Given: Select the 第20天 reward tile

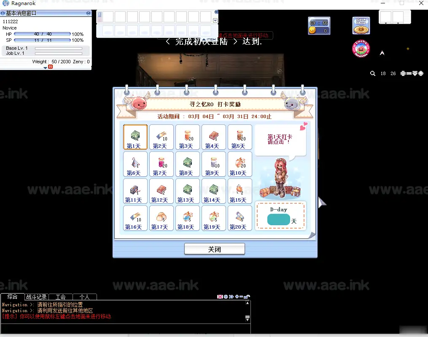Looking at the screenshot, I should click(x=240, y=218).
